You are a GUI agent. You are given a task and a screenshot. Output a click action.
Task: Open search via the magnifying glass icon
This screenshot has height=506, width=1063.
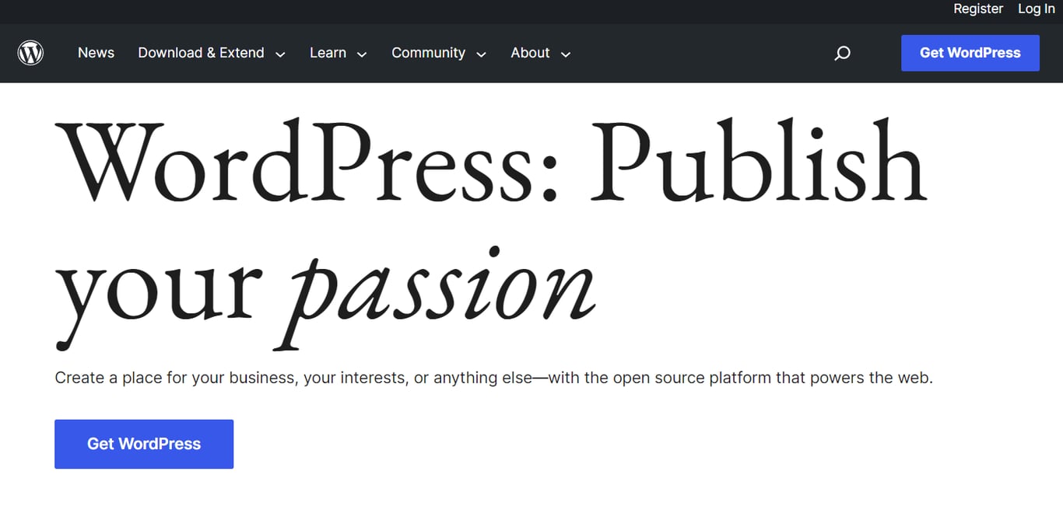[x=842, y=53]
